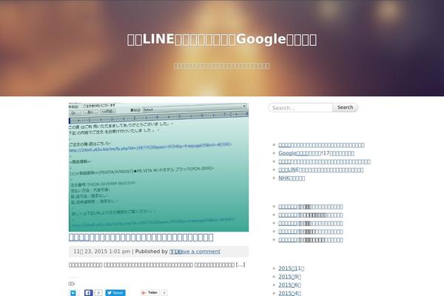Open recent post starting with 'NHK'

click(292, 178)
